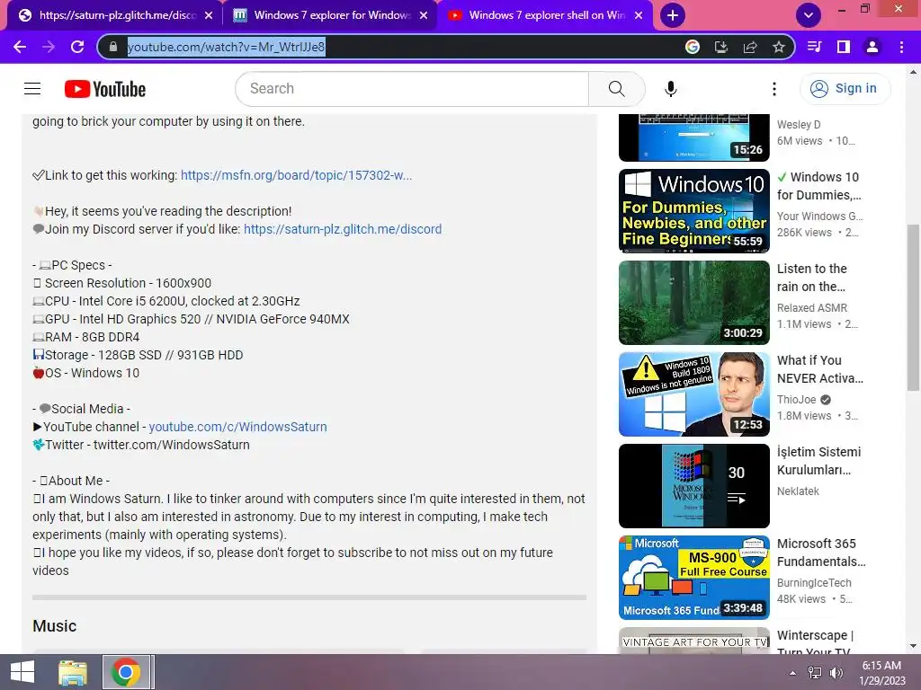Open the msfn.org board topic link
Image resolution: width=921 pixels, height=690 pixels.
296,175
